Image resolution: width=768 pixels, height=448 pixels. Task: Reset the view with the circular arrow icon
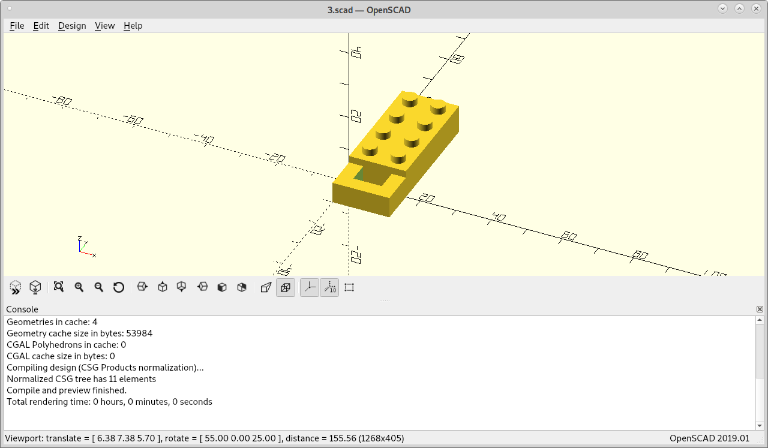(x=119, y=287)
